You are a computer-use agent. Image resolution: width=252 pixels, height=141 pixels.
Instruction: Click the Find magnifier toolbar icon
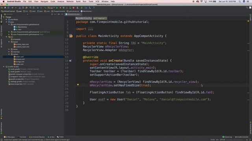tap(30, 8)
